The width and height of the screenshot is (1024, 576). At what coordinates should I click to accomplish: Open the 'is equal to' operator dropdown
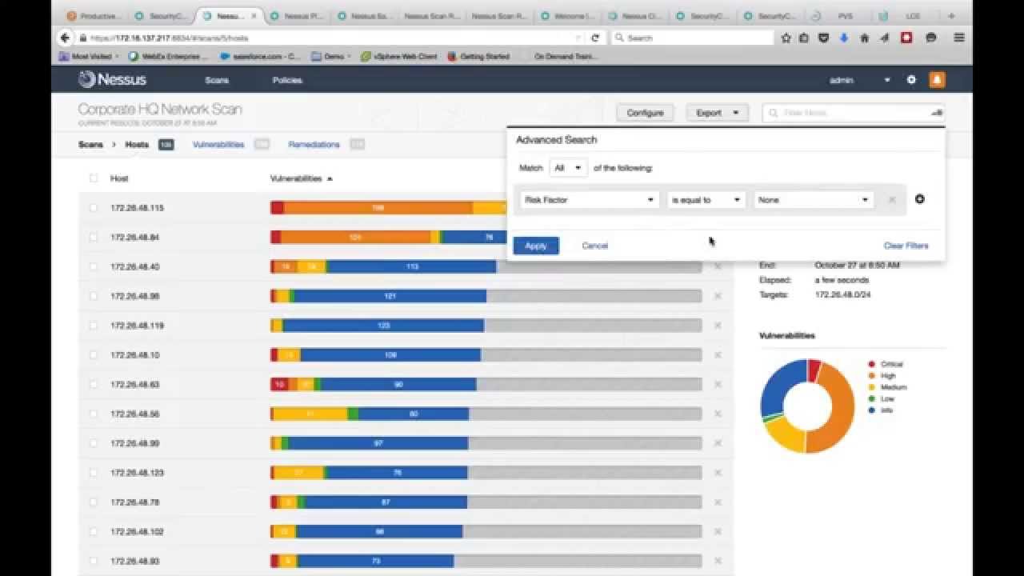(x=706, y=200)
